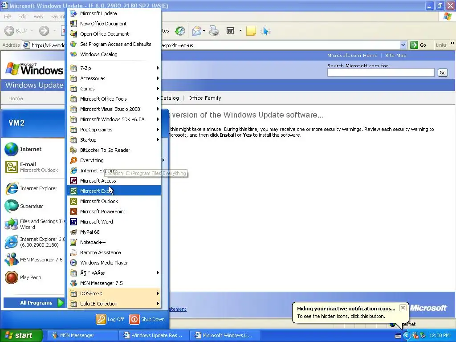Click the Microsoft Access icon

pyautogui.click(x=73, y=181)
